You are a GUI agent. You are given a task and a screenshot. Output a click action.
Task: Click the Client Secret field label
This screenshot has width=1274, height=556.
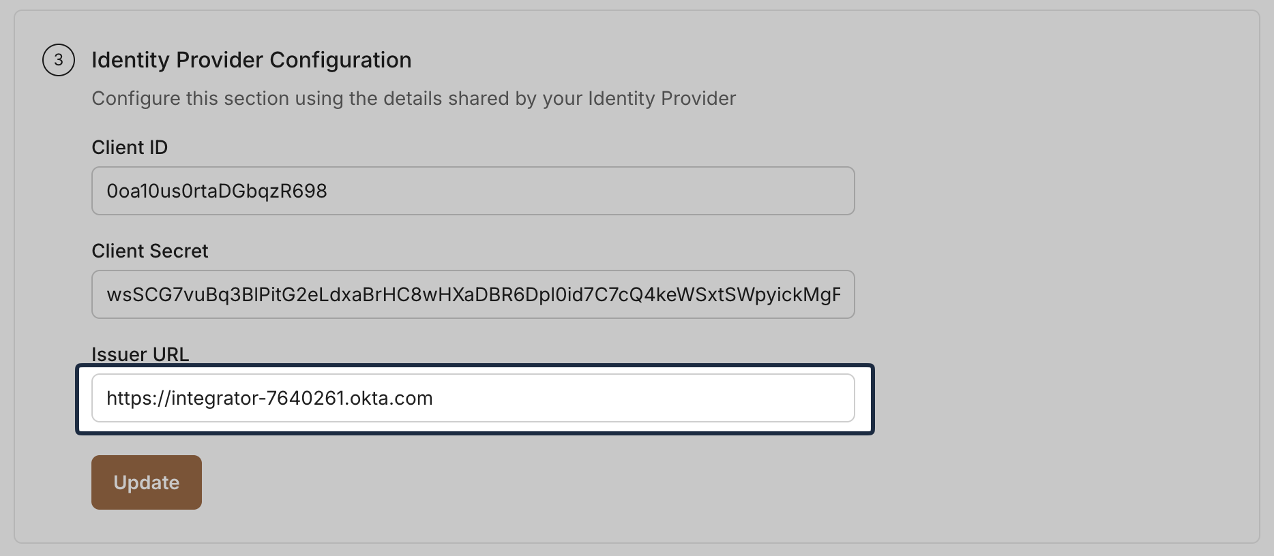coord(149,250)
